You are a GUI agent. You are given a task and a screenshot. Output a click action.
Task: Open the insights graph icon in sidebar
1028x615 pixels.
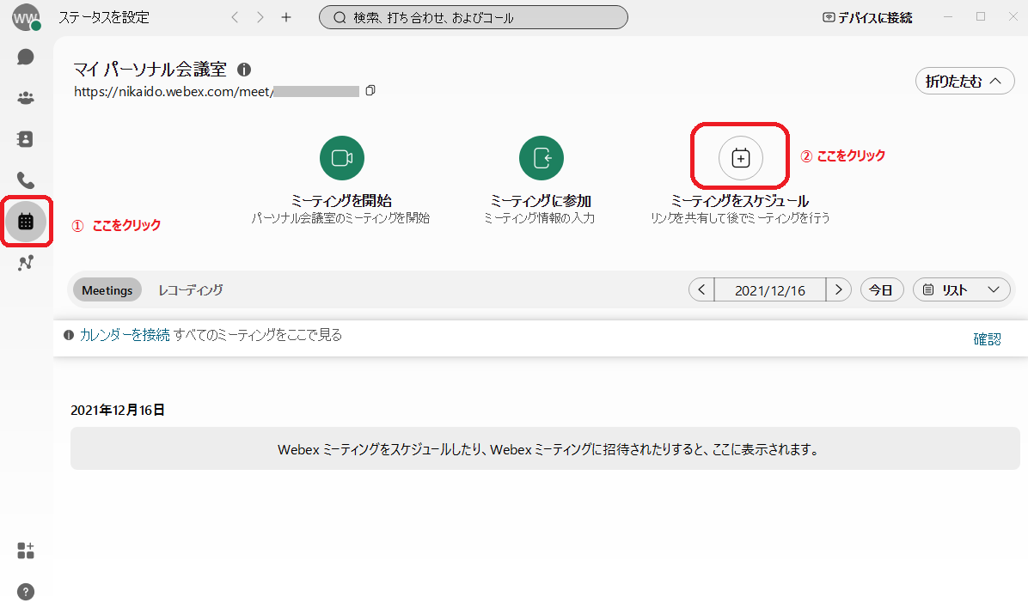[26, 263]
